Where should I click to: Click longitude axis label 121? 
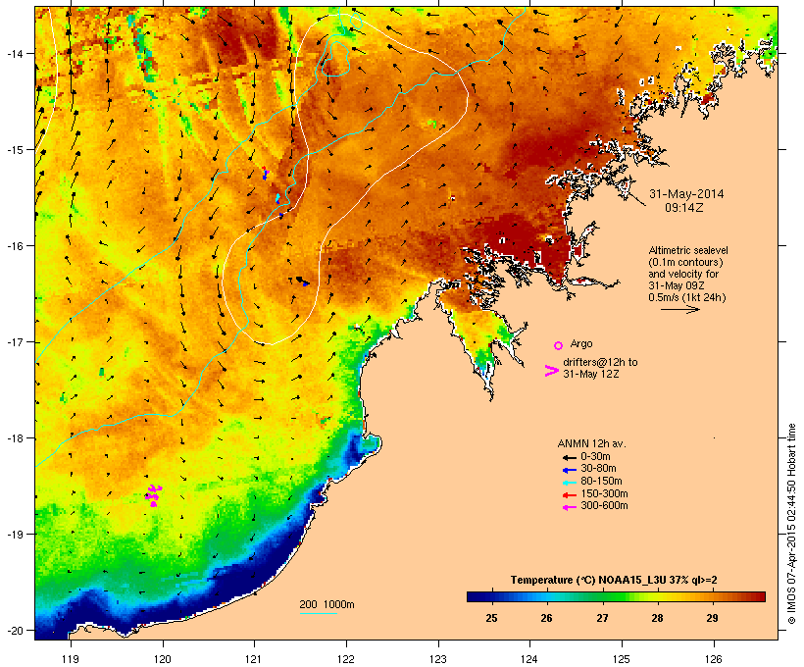(254, 659)
